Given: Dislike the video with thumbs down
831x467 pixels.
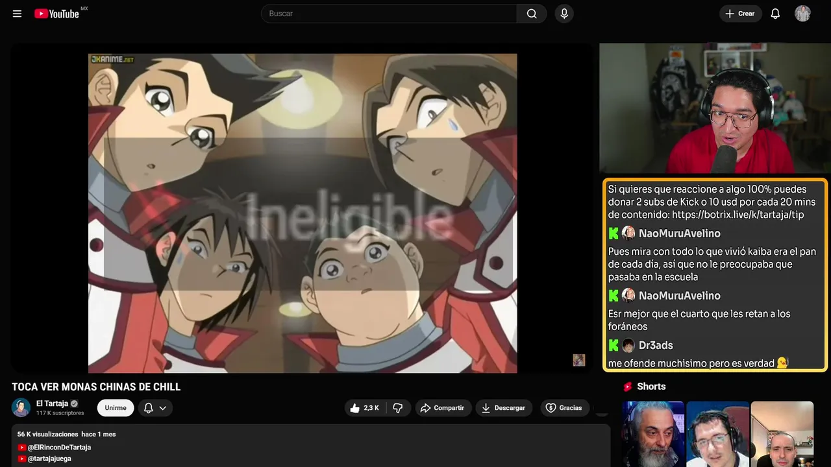Looking at the screenshot, I should point(398,408).
